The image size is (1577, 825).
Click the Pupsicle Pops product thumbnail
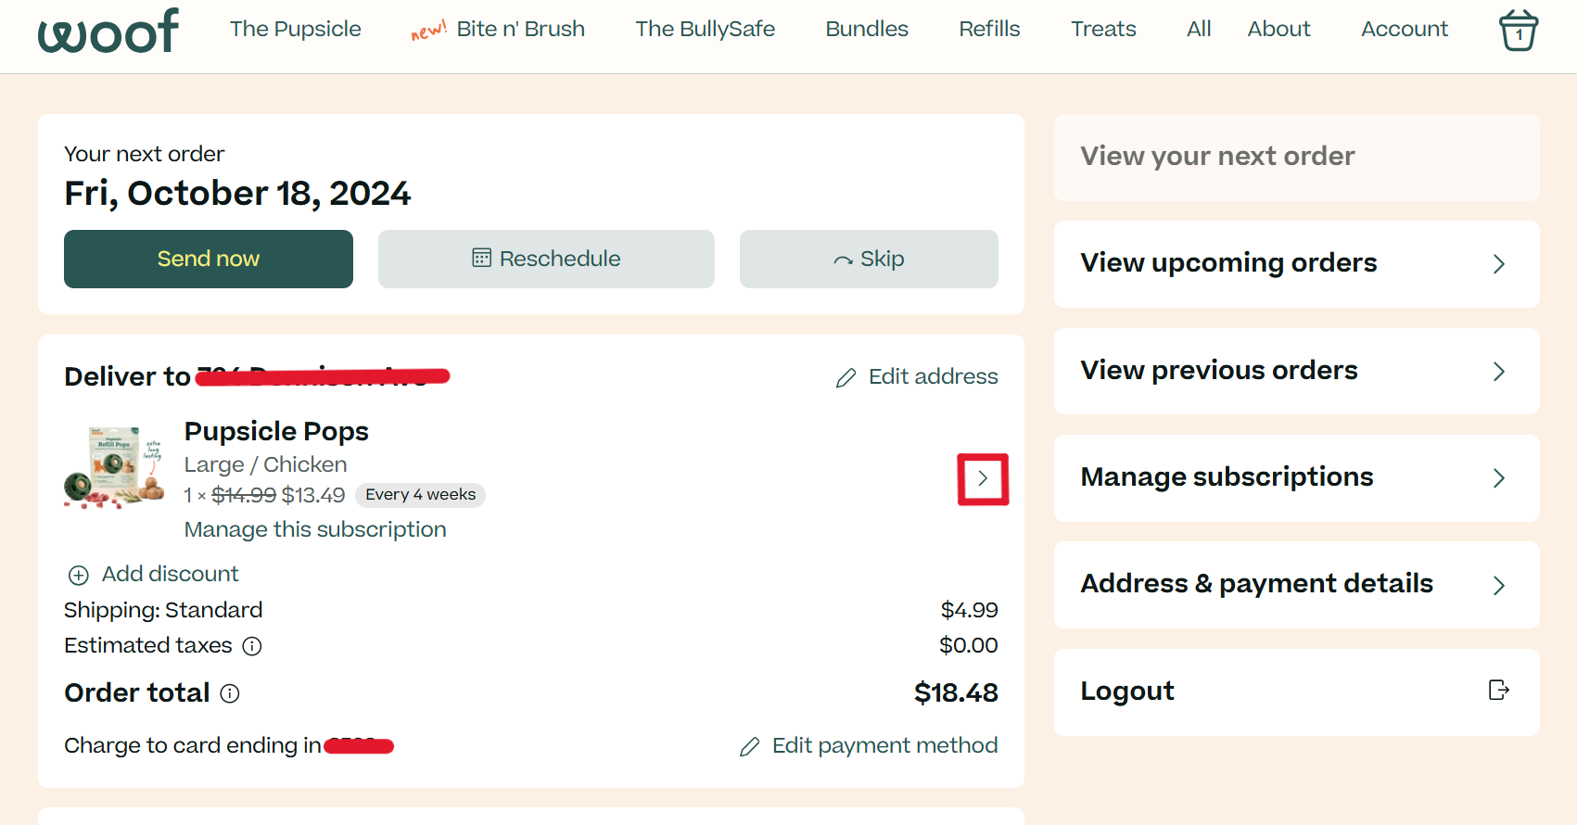click(114, 466)
